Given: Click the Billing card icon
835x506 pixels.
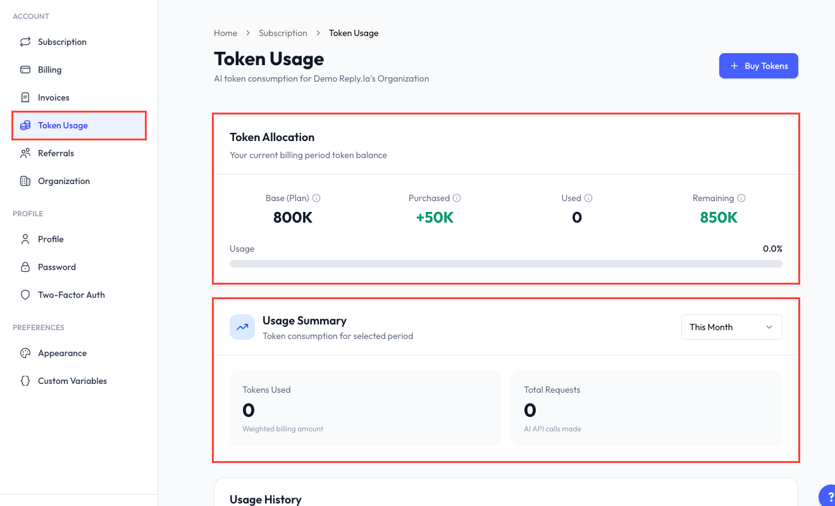Looking at the screenshot, I should [25, 70].
